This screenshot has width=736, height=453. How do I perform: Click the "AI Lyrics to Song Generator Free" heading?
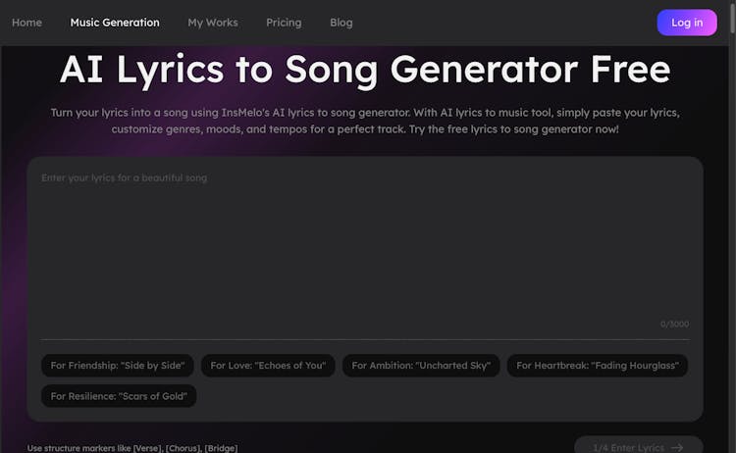tap(365, 70)
